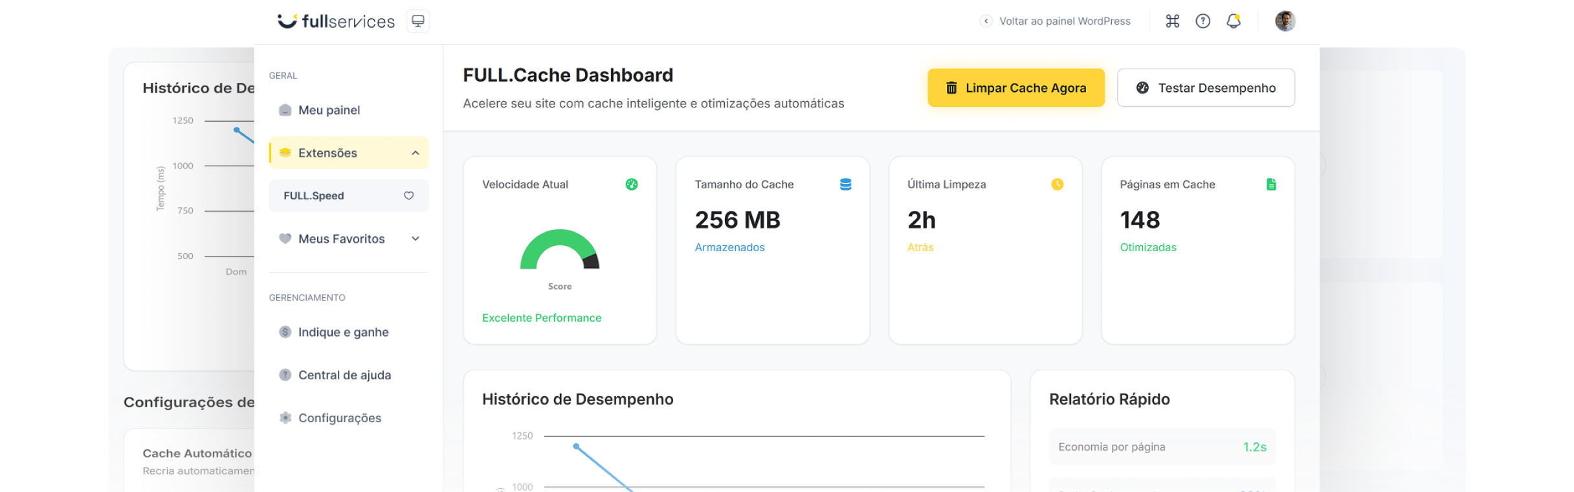Open Meu painel in sidebar
The height and width of the screenshot is (492, 1574).
(329, 110)
